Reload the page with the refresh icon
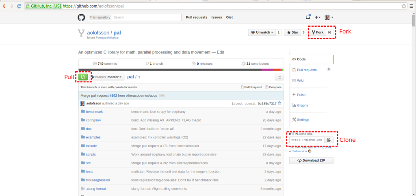Viewport: 416px width, 196px height. (x=19, y=6)
